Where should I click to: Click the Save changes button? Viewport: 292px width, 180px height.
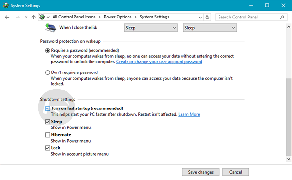[x=201, y=172]
